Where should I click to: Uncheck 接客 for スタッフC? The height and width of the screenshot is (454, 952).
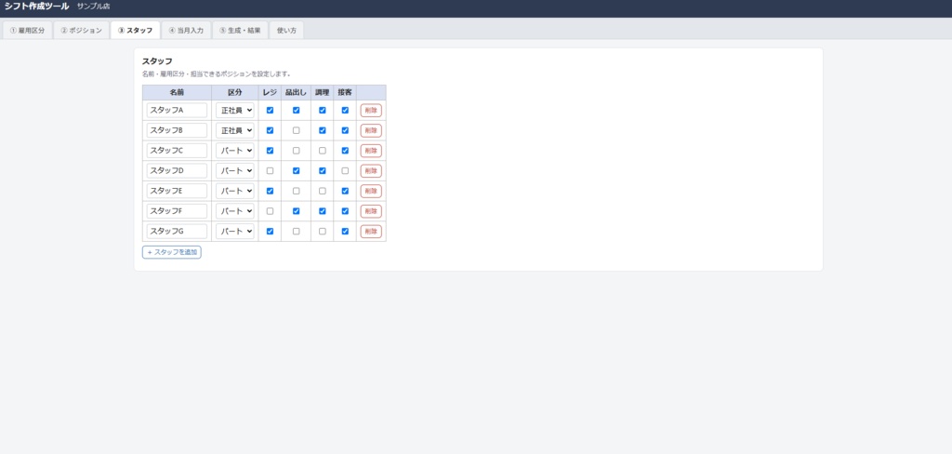[346, 150]
